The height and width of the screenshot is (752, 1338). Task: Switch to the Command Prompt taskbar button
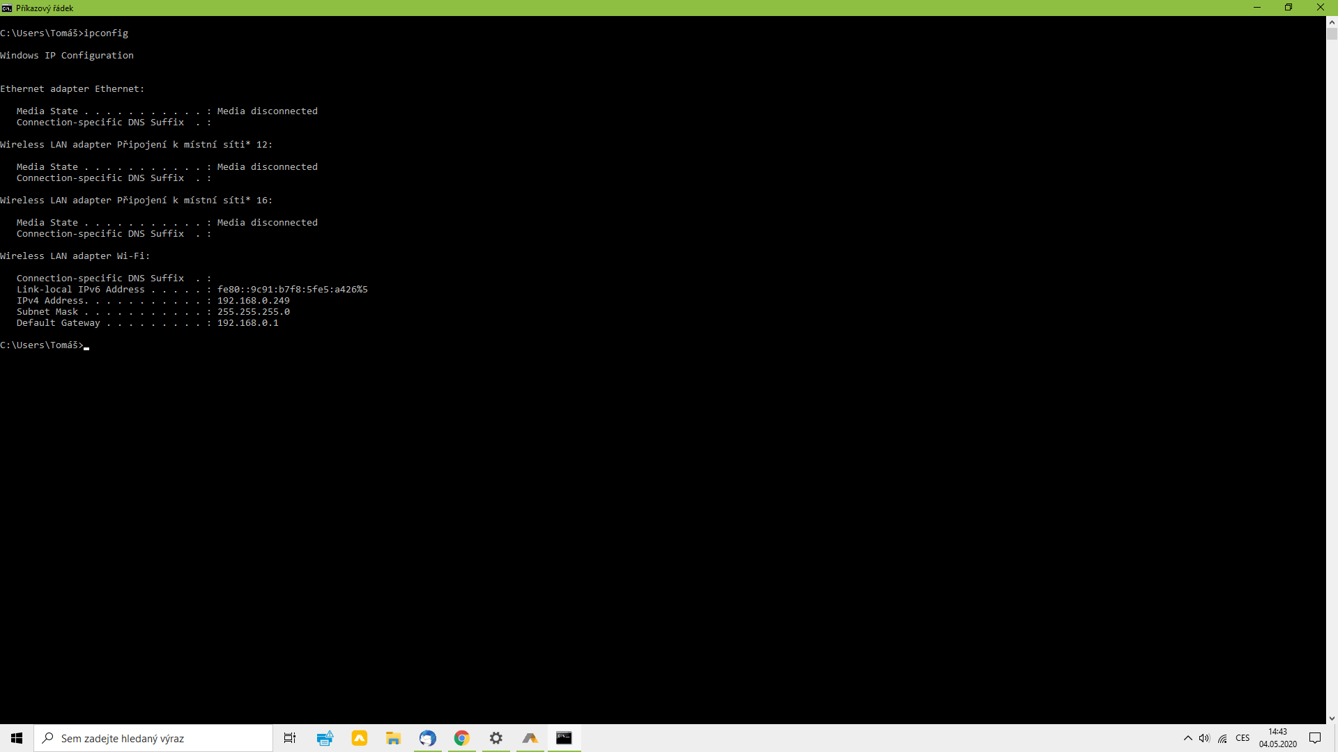(564, 738)
